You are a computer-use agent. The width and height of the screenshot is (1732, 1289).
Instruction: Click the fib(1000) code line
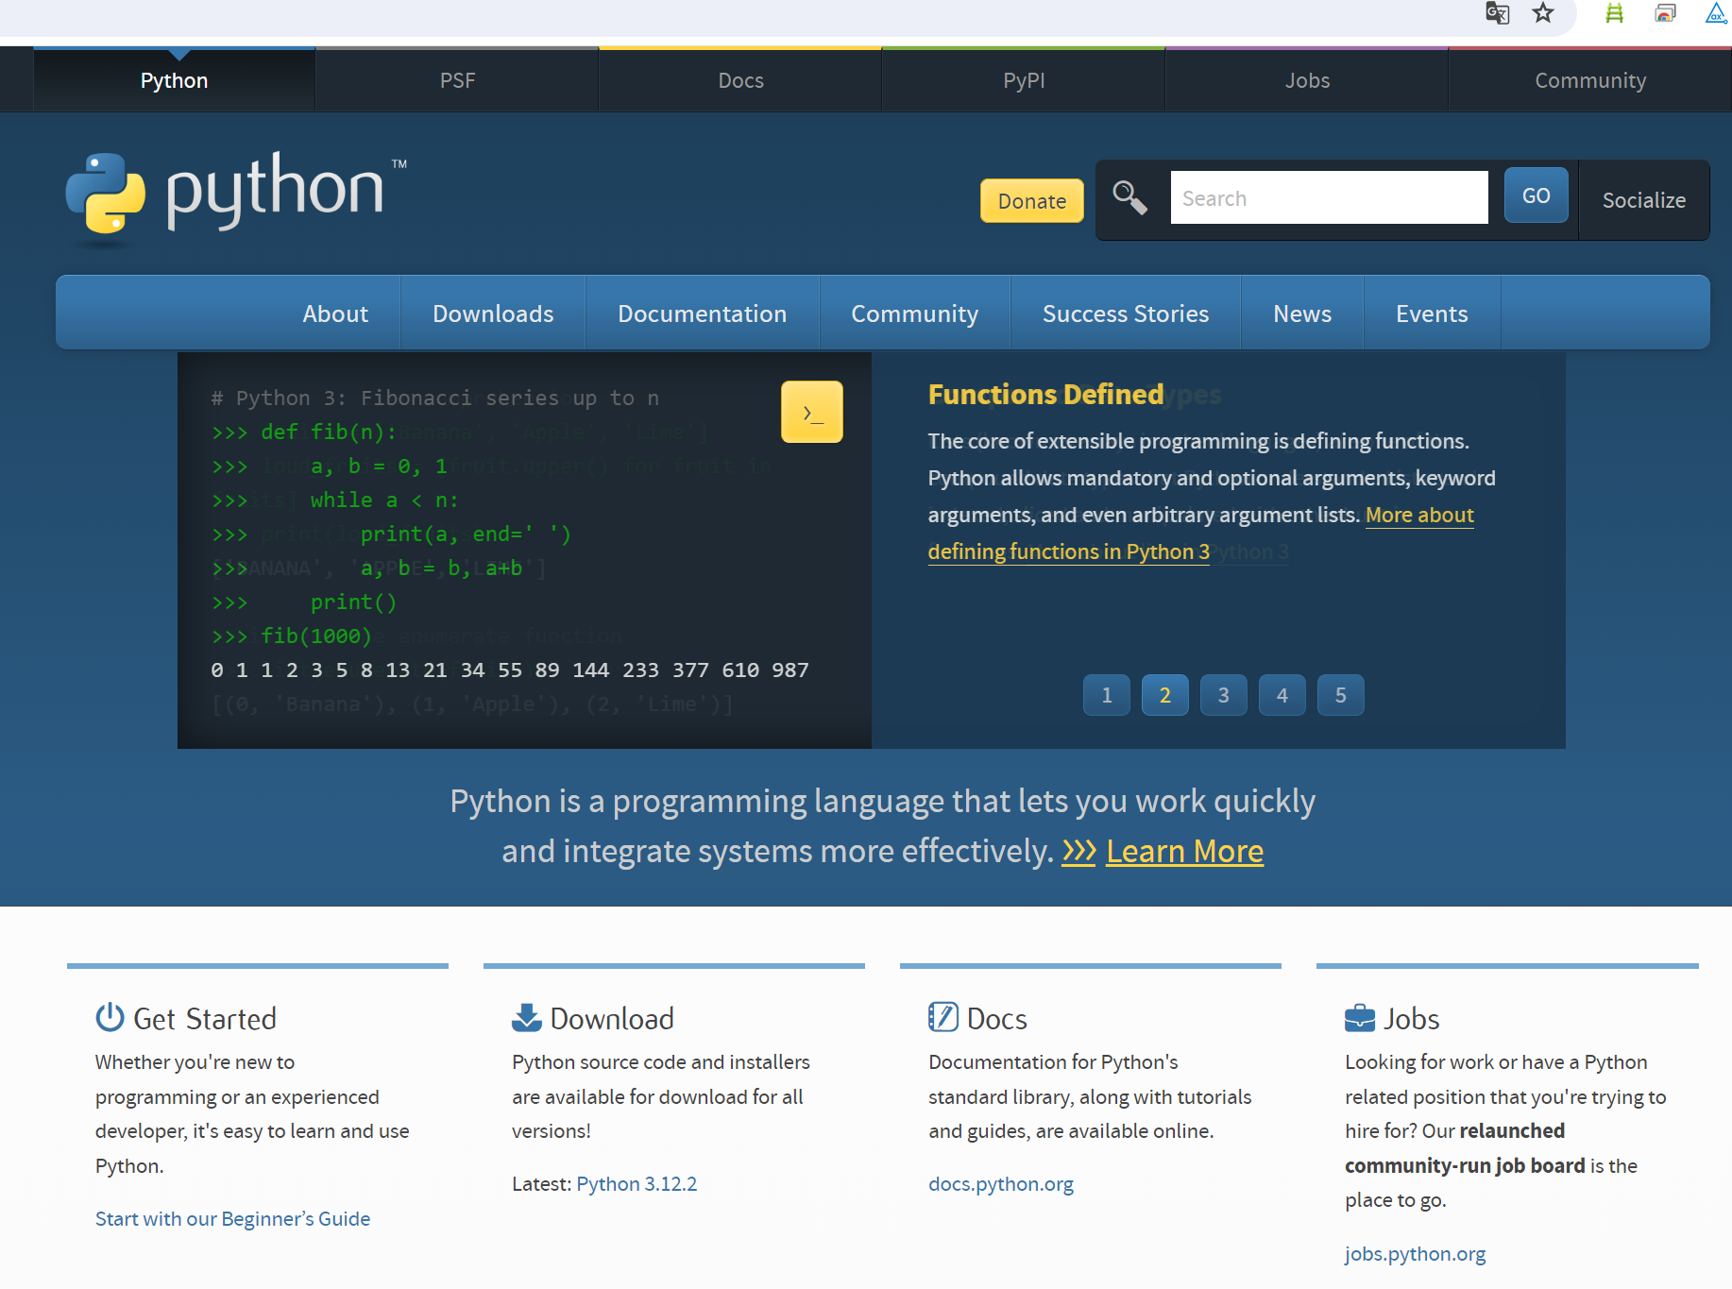click(x=292, y=636)
